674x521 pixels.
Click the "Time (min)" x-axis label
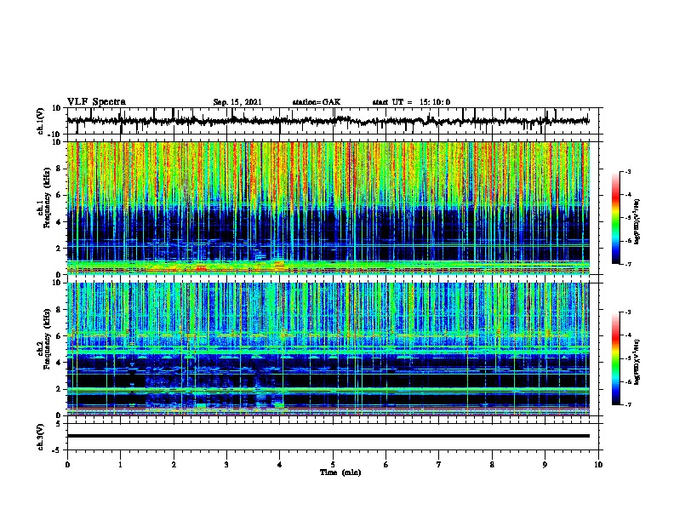pyautogui.click(x=340, y=472)
